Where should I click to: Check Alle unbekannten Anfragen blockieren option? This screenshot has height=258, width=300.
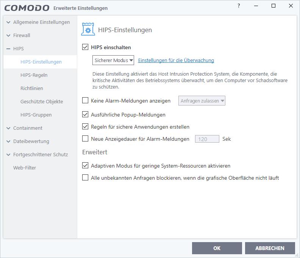pos(85,177)
